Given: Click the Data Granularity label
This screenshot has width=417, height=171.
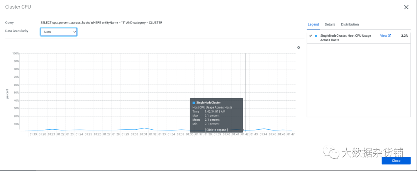Looking at the screenshot, I should click(17, 31).
